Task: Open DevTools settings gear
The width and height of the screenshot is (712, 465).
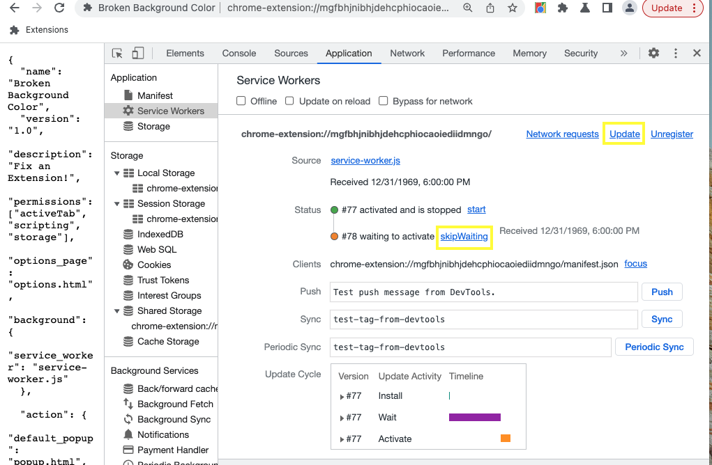Action: 653,53
